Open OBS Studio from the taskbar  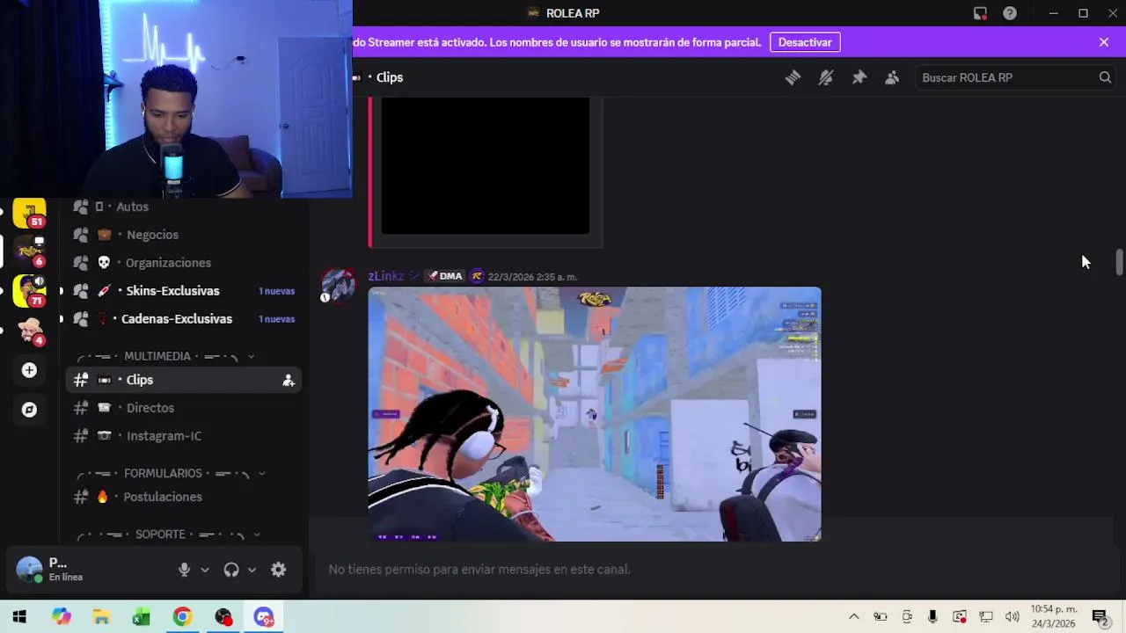tap(223, 617)
